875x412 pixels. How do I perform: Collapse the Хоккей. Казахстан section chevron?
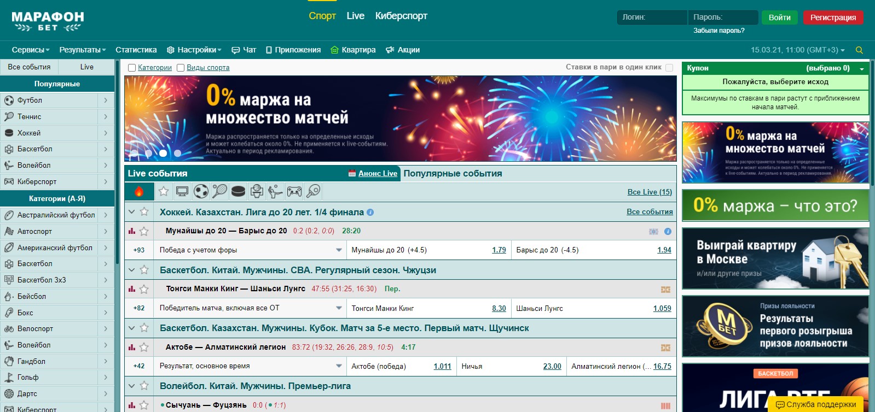(131, 212)
